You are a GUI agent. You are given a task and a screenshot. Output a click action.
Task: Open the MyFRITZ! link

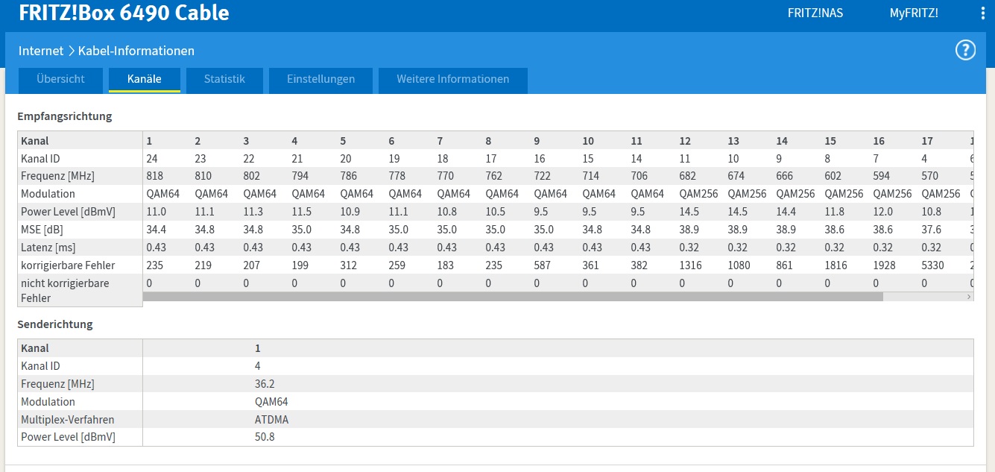(x=914, y=13)
